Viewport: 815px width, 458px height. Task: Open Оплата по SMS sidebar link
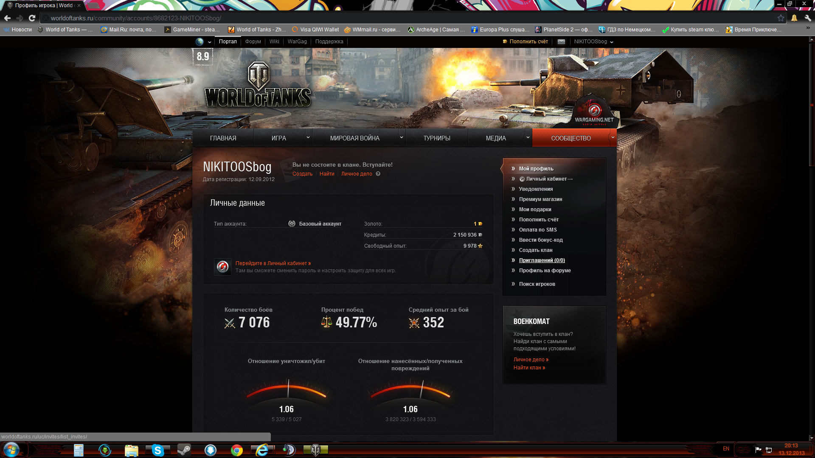coord(538,230)
